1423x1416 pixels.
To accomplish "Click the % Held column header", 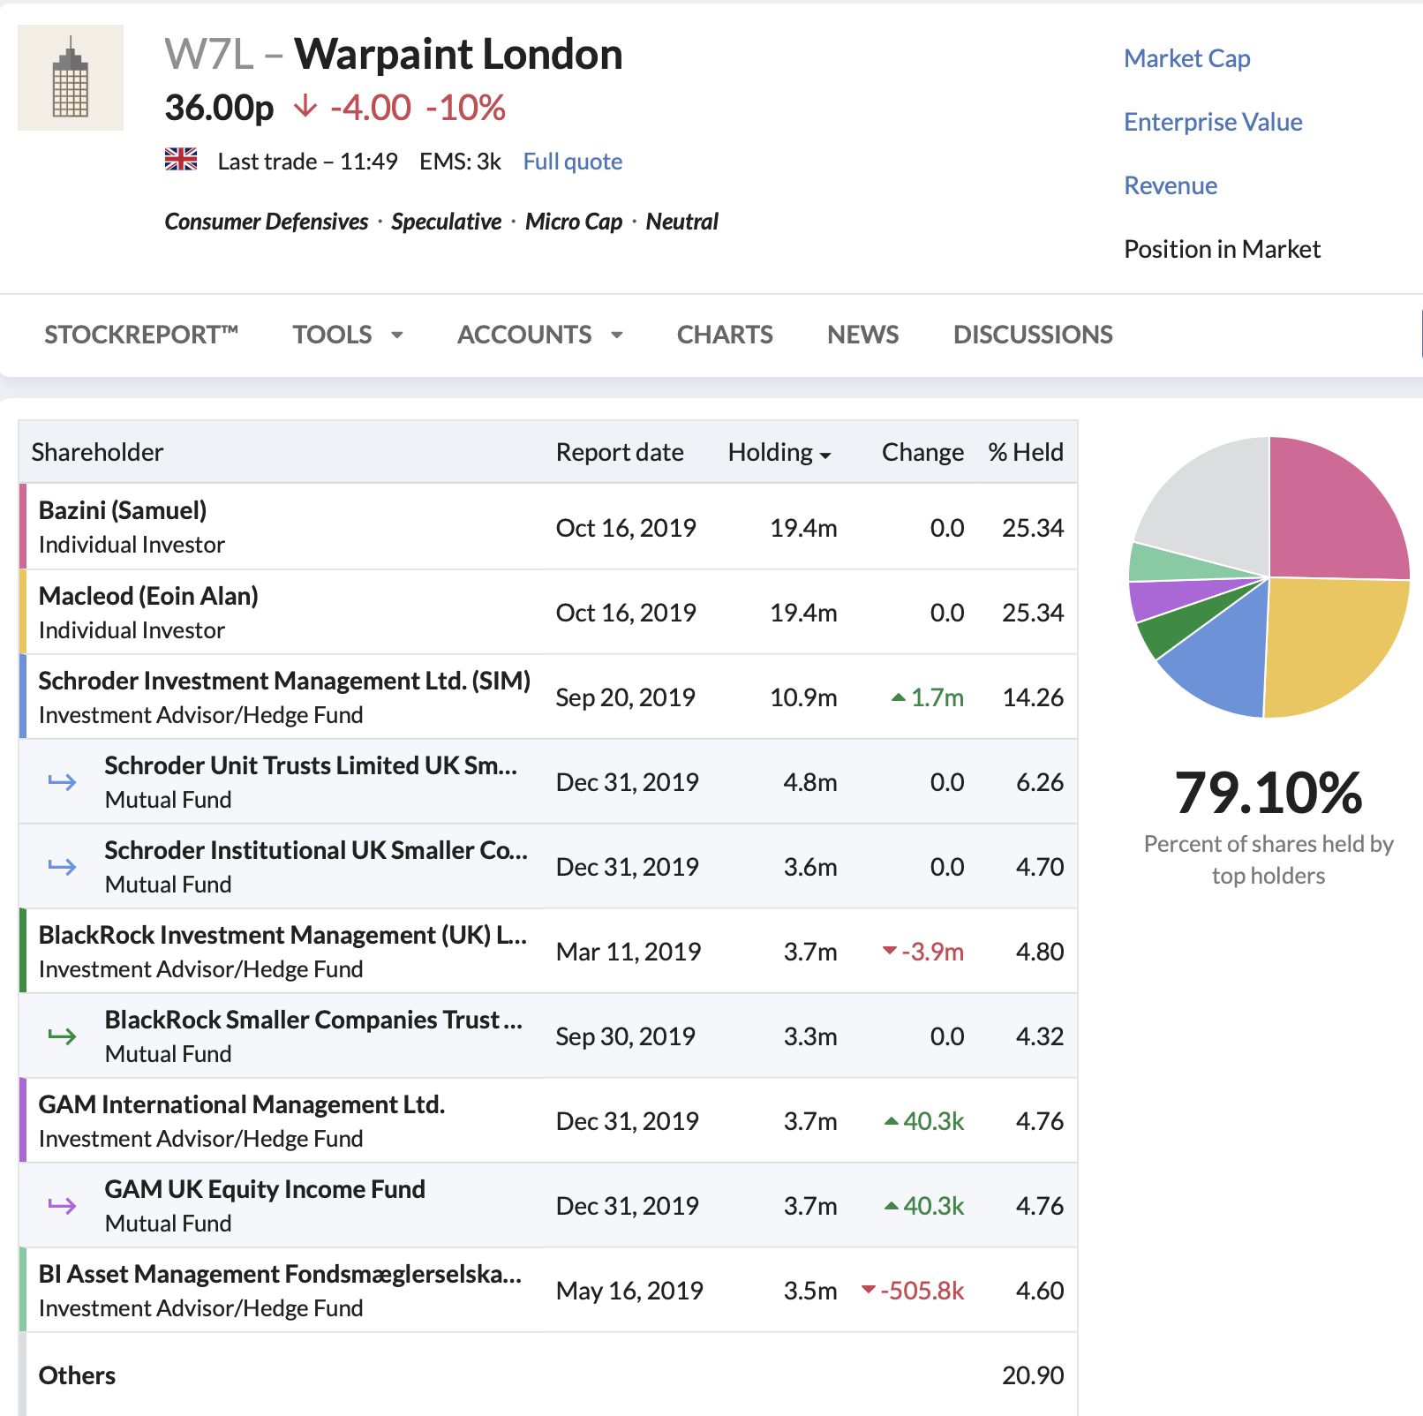I will (x=1026, y=452).
